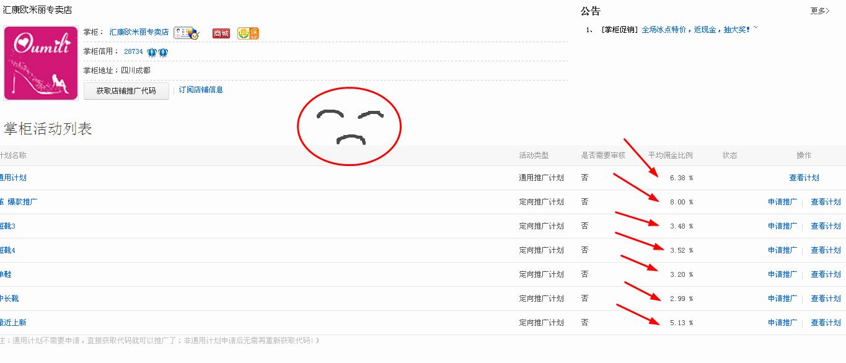
Task: Click the blue crown credit rating icon
Action: pos(157,52)
